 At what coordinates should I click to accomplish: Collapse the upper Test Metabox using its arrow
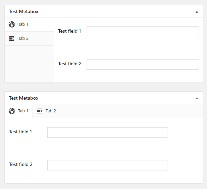click(197, 12)
